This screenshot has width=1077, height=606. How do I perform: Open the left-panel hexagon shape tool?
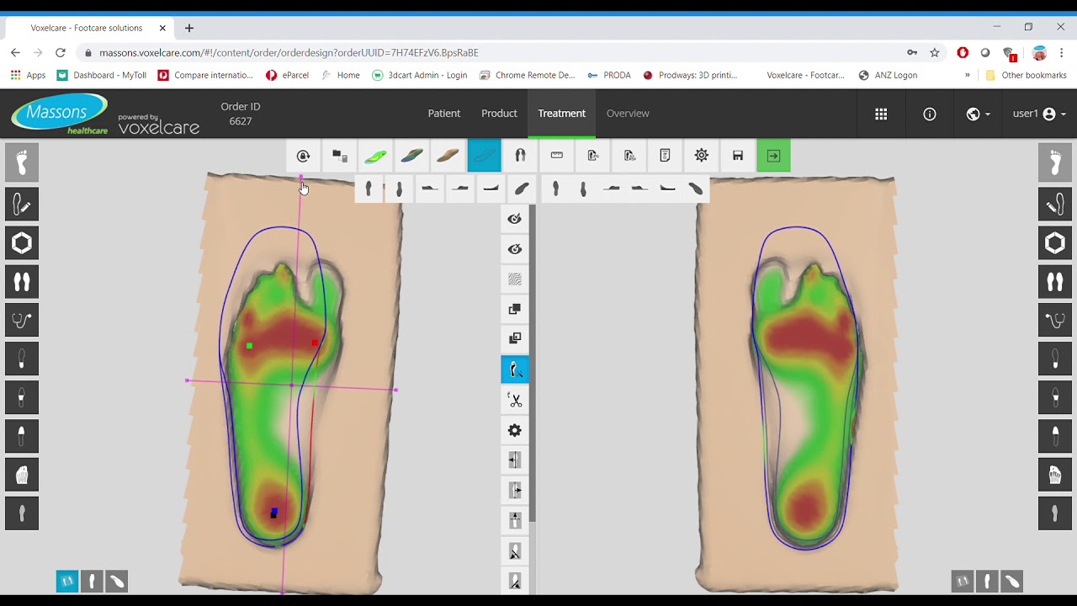pyautogui.click(x=22, y=243)
